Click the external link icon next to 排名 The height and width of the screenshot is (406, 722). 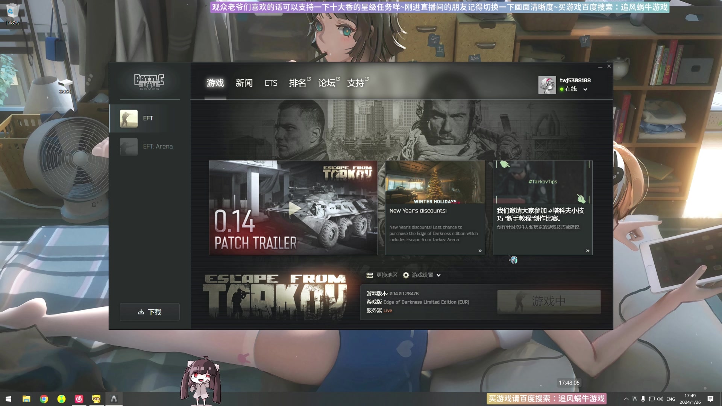tap(309, 79)
